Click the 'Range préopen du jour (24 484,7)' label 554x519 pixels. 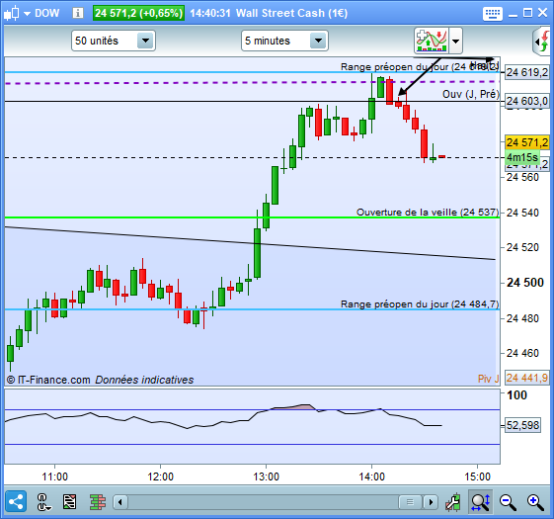[x=420, y=304]
